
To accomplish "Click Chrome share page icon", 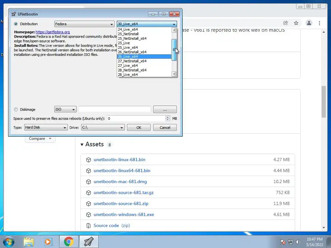I will click(x=286, y=23).
